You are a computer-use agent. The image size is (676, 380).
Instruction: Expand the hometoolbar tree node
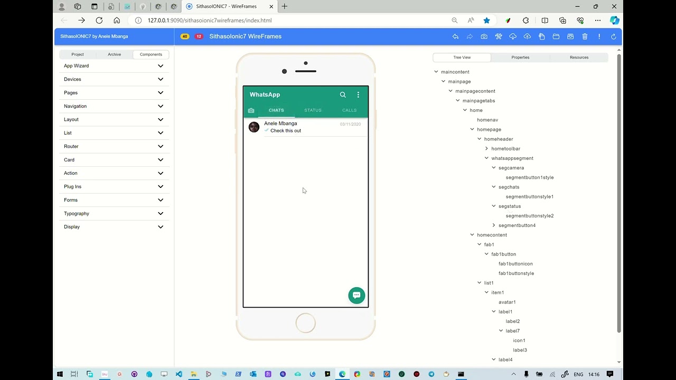pyautogui.click(x=486, y=149)
